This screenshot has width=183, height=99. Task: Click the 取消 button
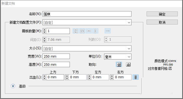(162, 22)
